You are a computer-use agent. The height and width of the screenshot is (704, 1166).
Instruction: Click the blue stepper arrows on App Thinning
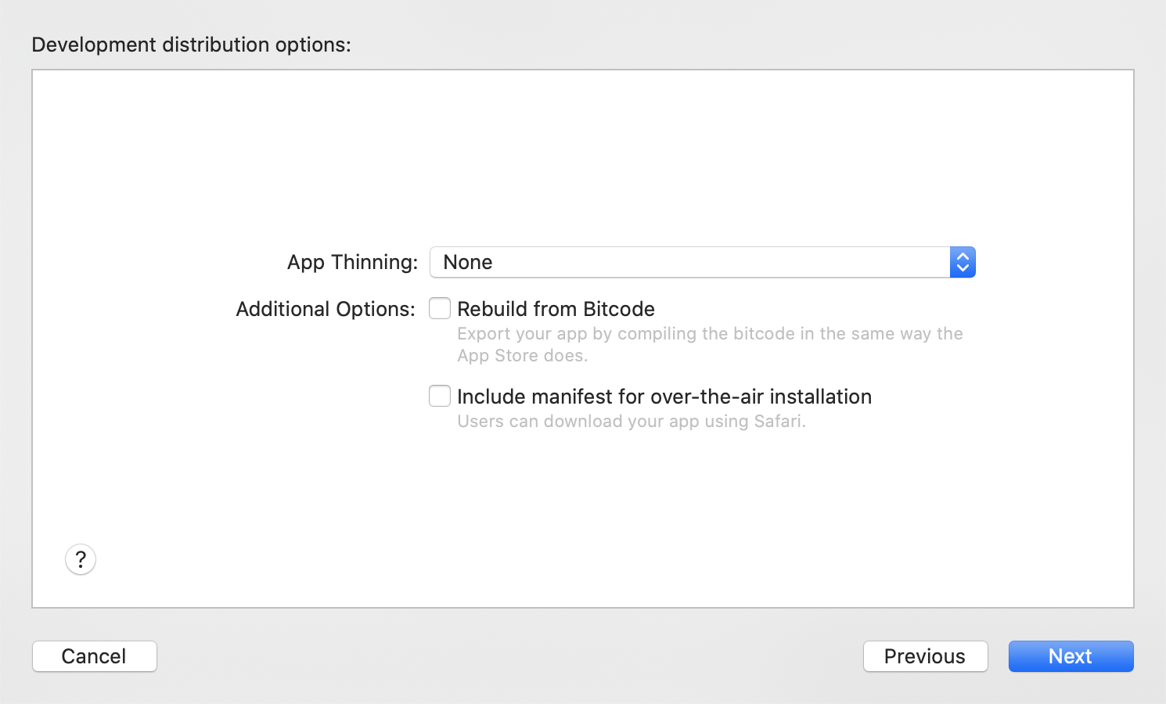point(963,262)
